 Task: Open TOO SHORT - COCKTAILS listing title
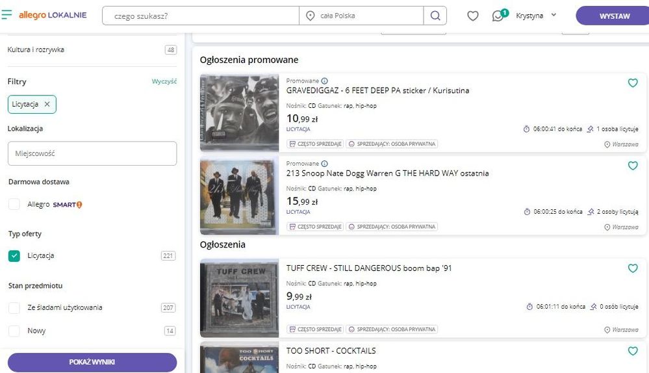331,351
